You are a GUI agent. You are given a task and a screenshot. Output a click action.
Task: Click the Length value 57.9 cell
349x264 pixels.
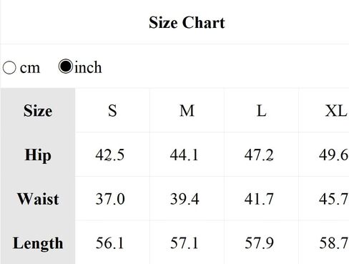click(x=261, y=243)
